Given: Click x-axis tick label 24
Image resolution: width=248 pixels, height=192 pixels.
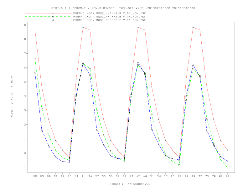Looking at the screenshot, I should (90, 176).
